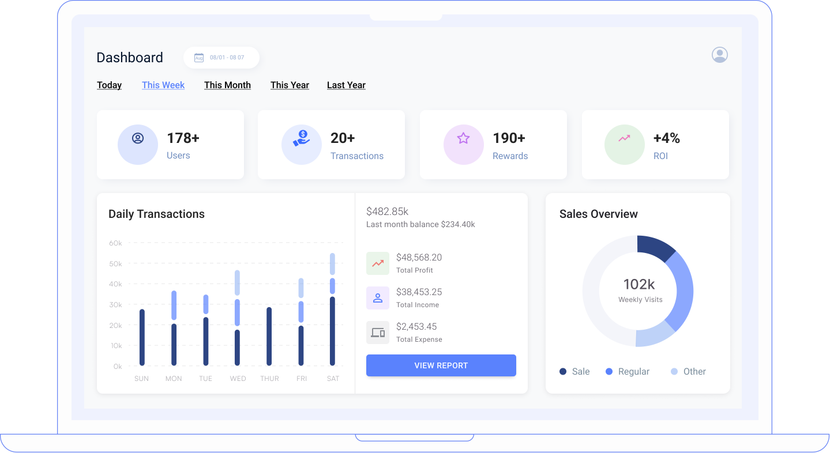Switch to the This Month tab
This screenshot has width=830, height=453.
point(227,85)
